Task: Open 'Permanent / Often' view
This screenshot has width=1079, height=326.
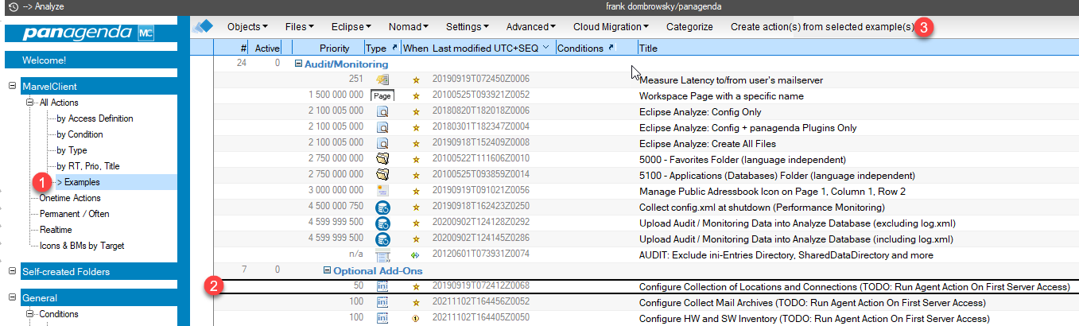Action: tap(75, 214)
